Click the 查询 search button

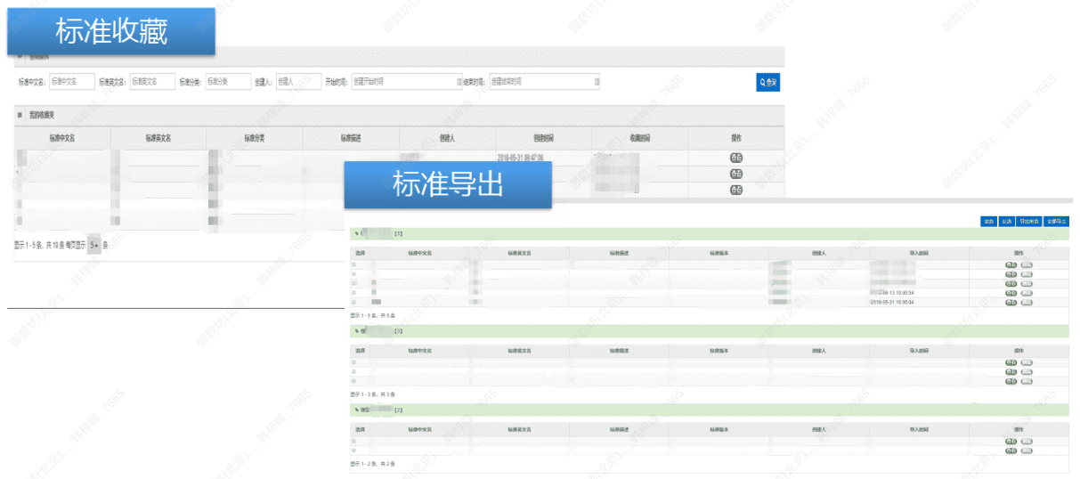(x=767, y=82)
